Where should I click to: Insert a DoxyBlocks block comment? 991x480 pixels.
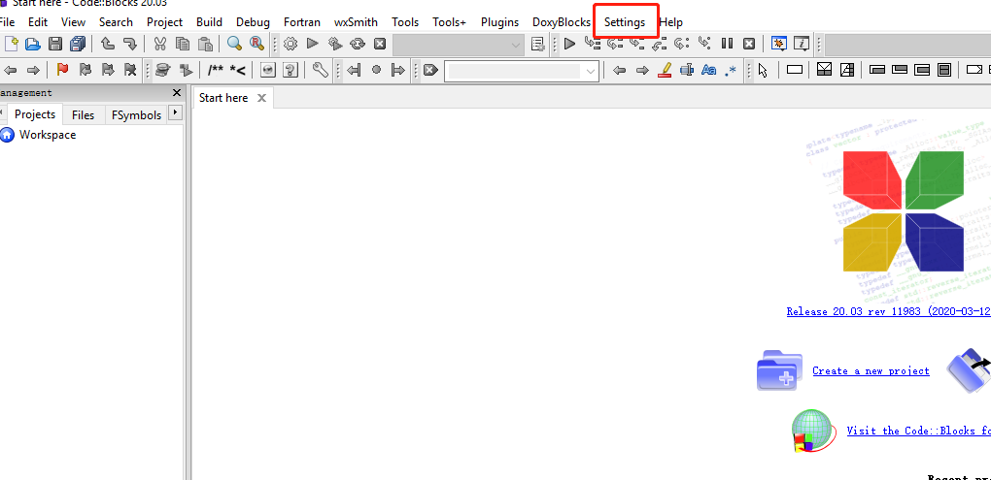216,70
